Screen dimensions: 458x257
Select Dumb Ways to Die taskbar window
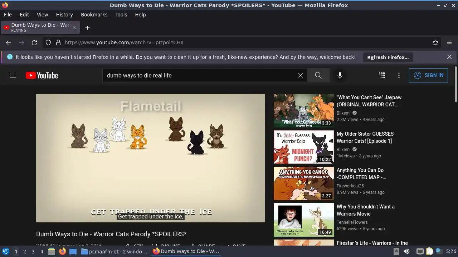click(x=186, y=251)
